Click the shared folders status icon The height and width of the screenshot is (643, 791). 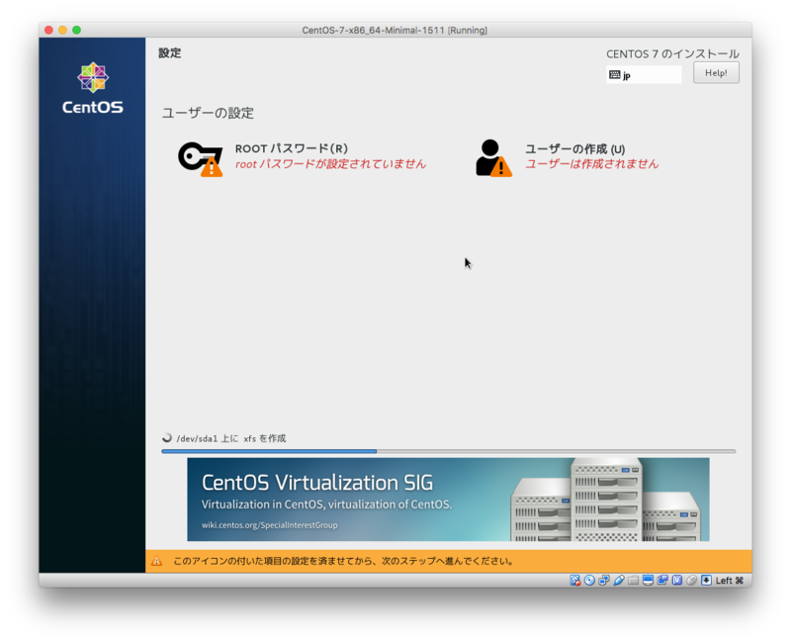click(634, 581)
